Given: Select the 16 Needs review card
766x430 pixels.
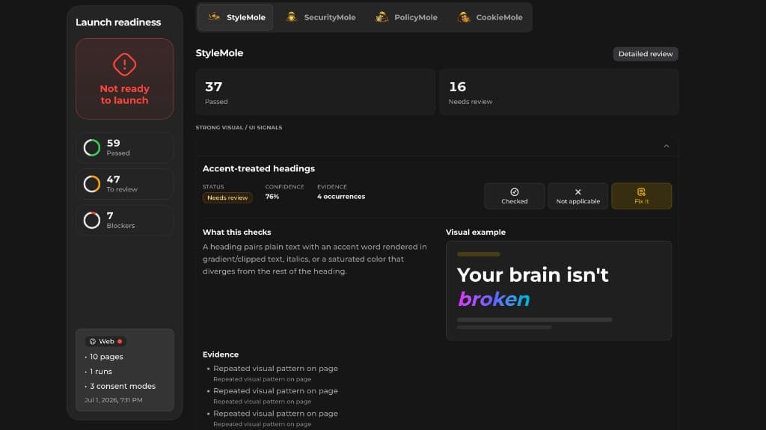Looking at the screenshot, I should (x=559, y=92).
